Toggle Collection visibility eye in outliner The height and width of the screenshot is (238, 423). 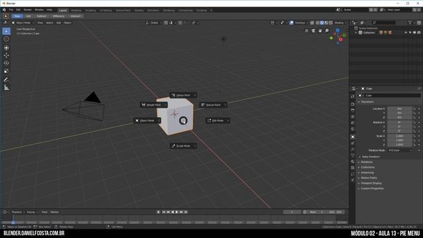(406, 32)
